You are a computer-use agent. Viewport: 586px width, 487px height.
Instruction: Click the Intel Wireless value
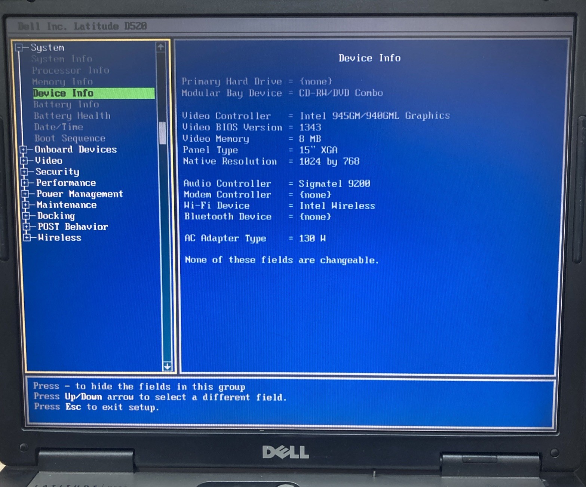click(x=337, y=206)
